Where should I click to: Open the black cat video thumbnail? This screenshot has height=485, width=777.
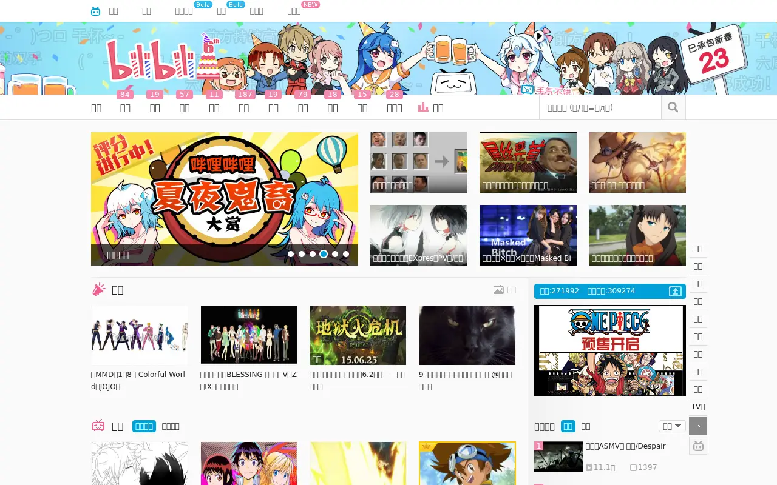point(467,335)
